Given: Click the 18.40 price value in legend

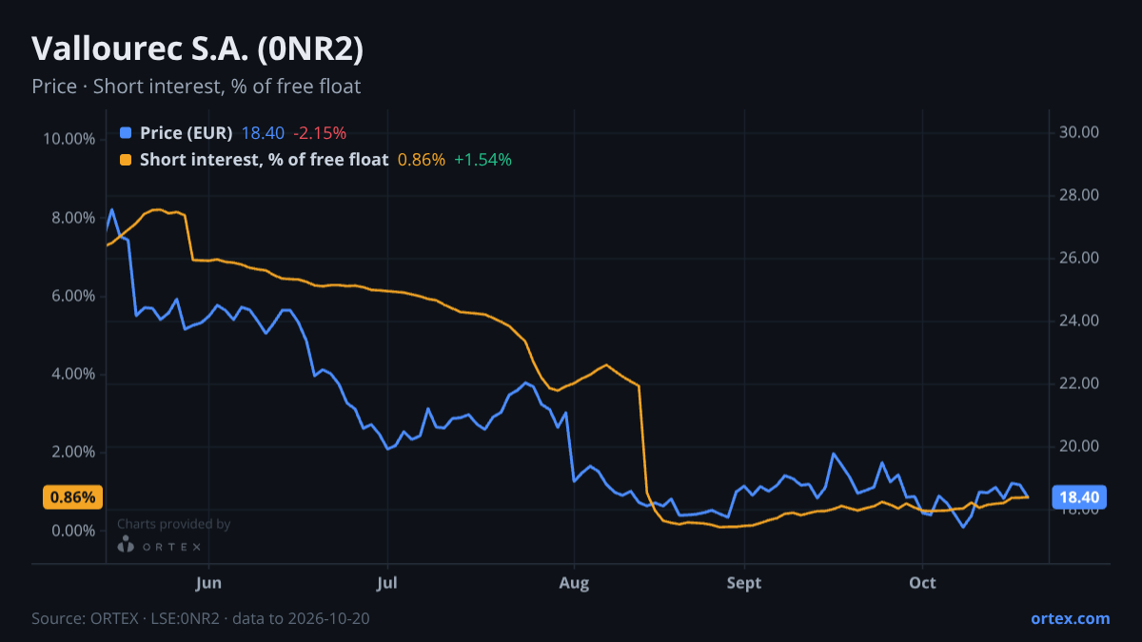Looking at the screenshot, I should tap(263, 133).
